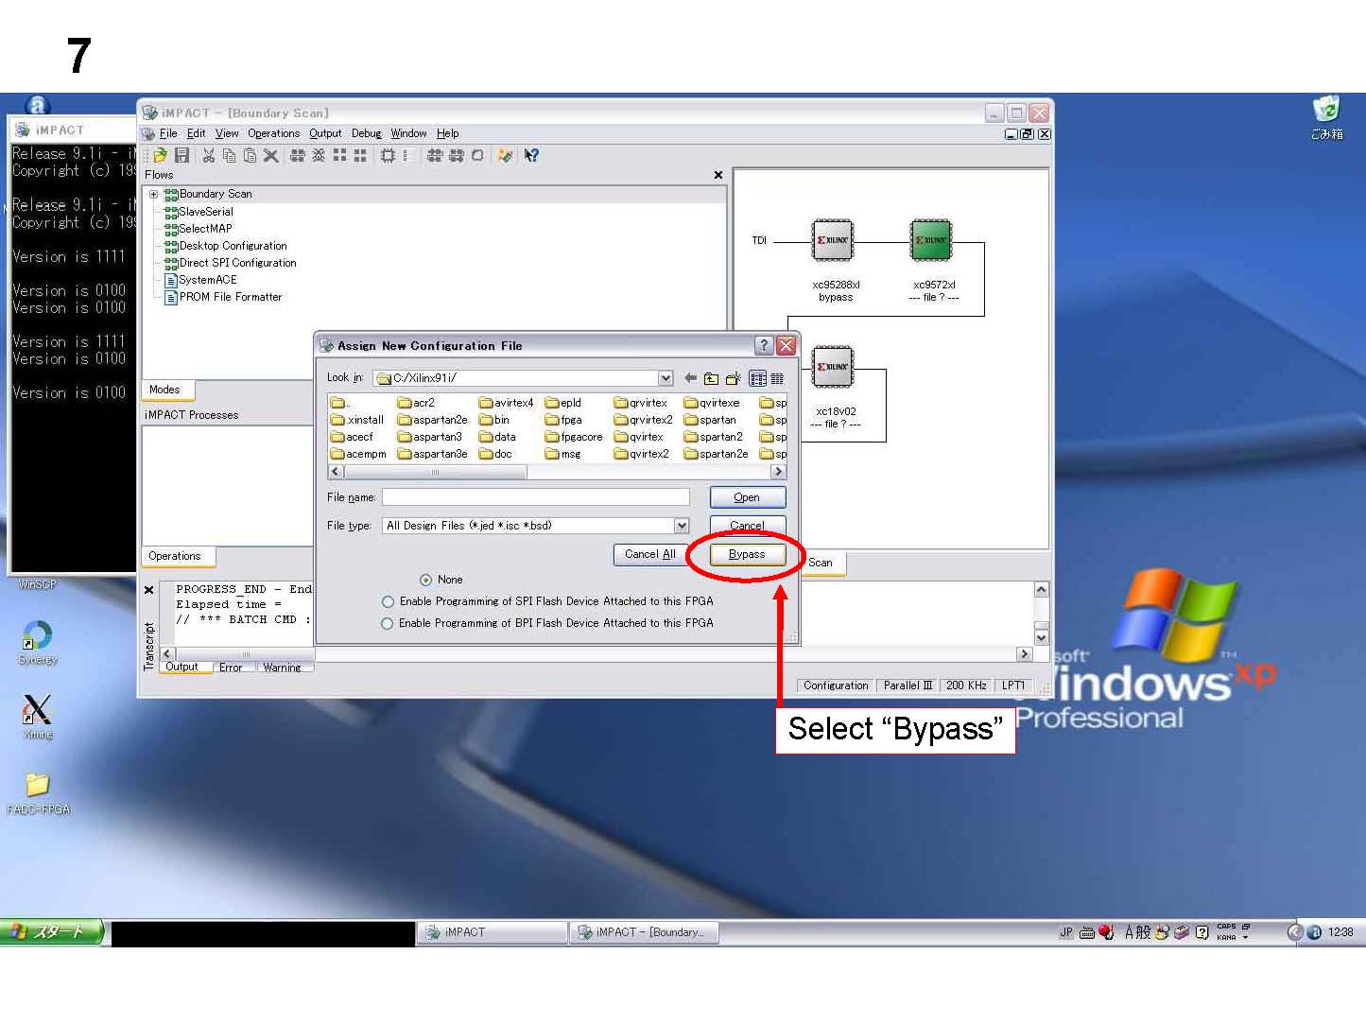The image size is (1366, 1024).
Task: Switch to the Modes tab
Action: point(166,390)
